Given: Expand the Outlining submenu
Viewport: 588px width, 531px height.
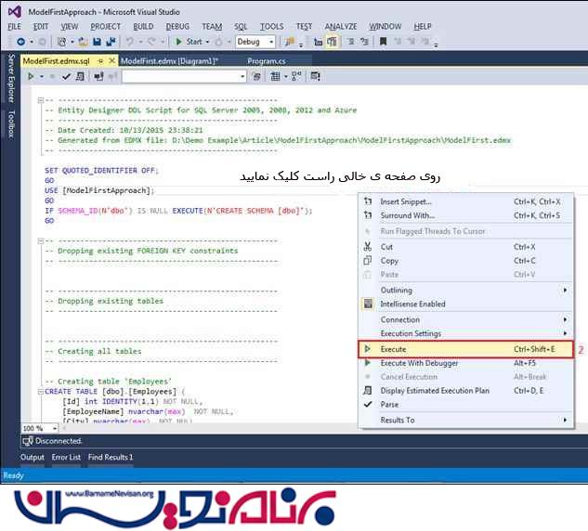Looking at the screenshot, I should pyautogui.click(x=565, y=290).
